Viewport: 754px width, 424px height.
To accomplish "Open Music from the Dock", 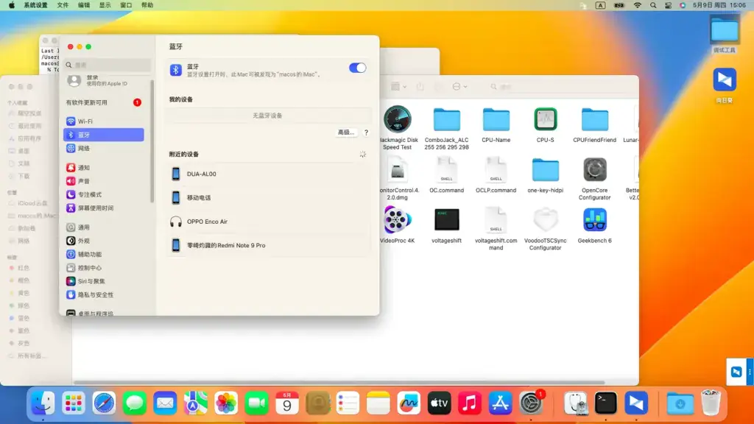I will coord(470,403).
